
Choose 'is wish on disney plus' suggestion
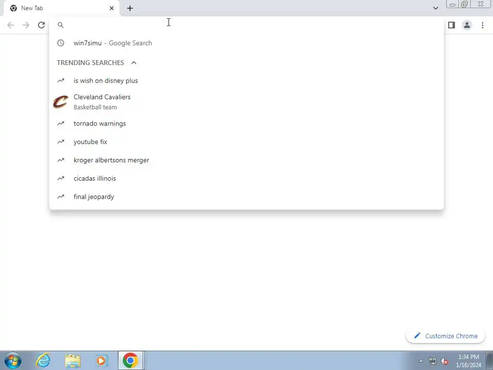tap(246, 80)
